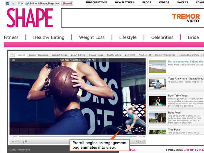Open the Nutrition 101 tab
This screenshot has width=204, height=153.
click(x=145, y=55)
